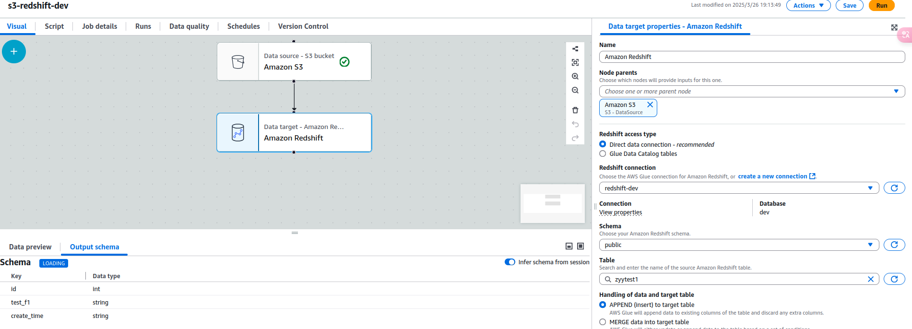
Task: Click the external link icon after create connection
Action: tap(812, 176)
